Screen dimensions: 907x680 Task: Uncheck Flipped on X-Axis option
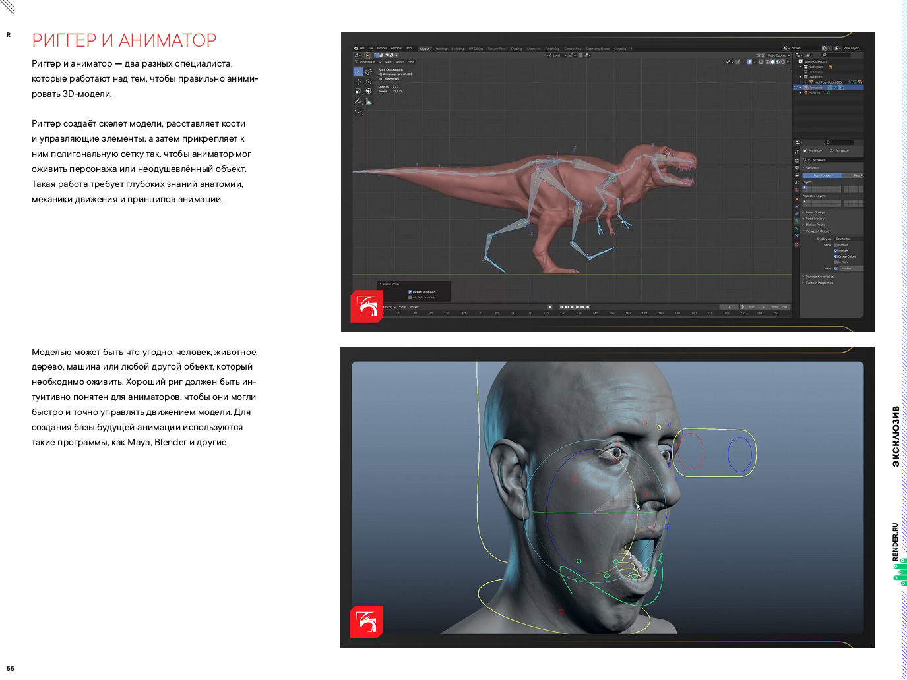click(410, 291)
